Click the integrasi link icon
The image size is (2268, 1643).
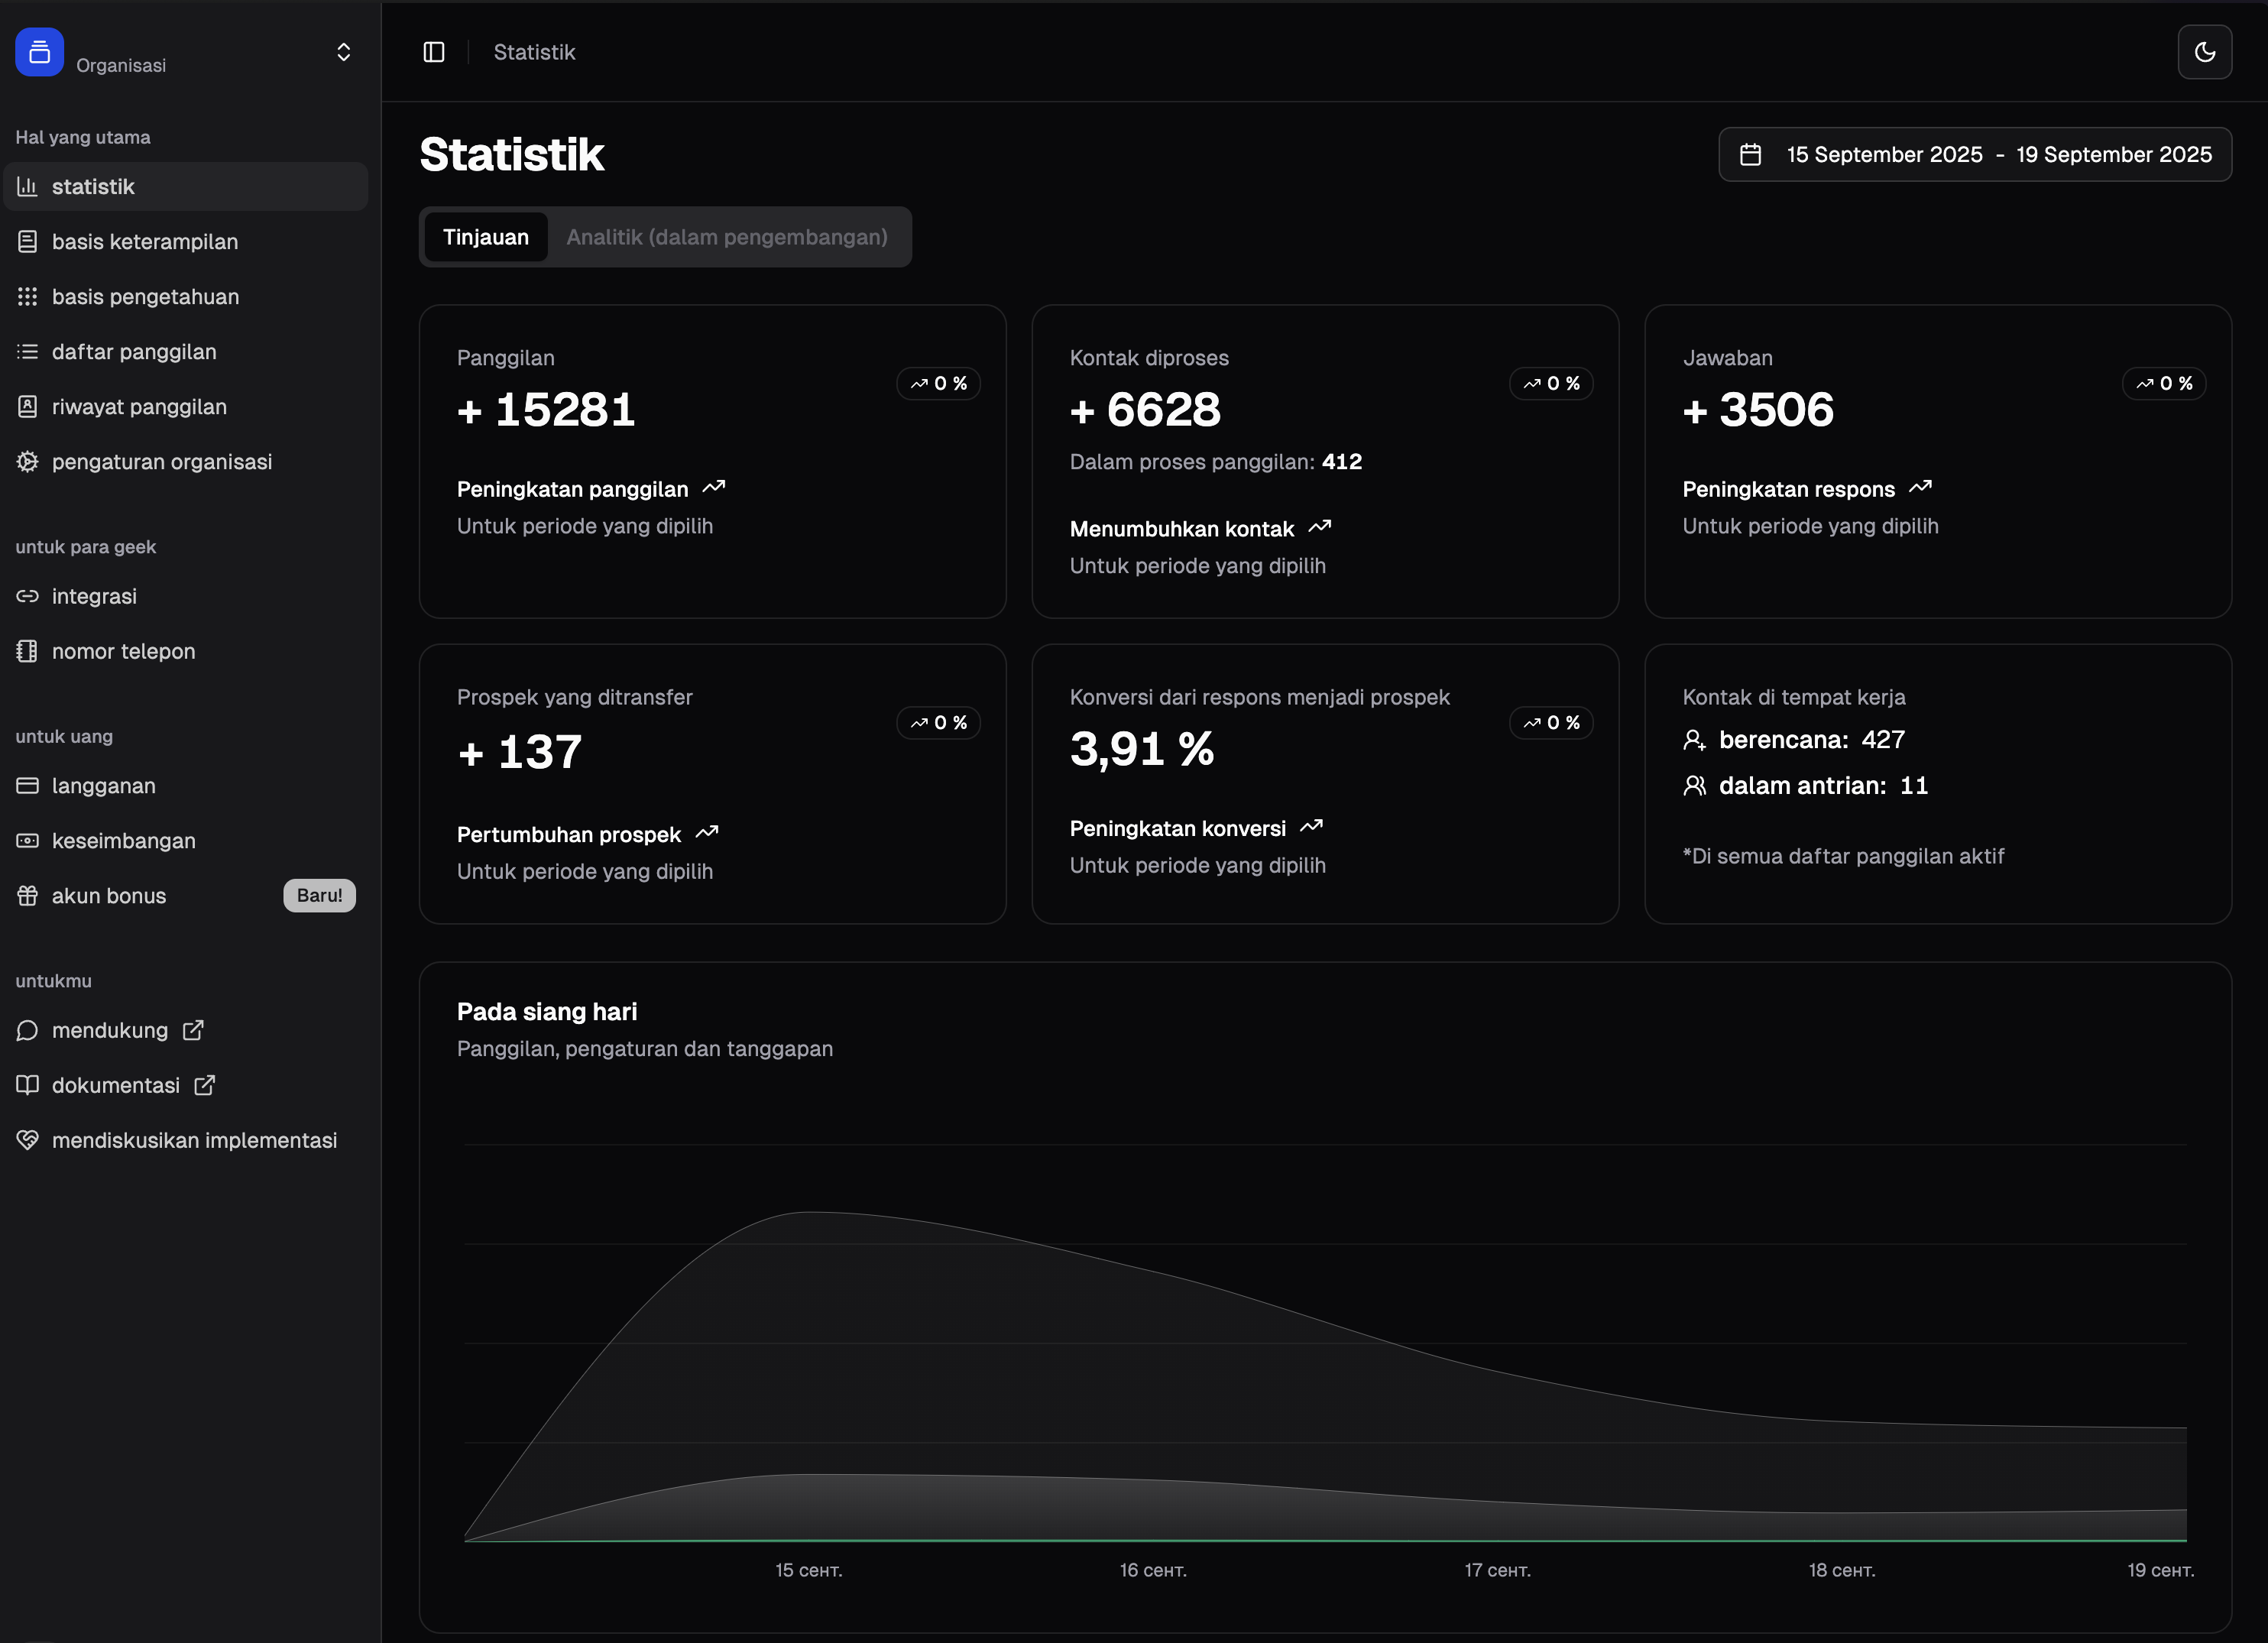tap(27, 596)
